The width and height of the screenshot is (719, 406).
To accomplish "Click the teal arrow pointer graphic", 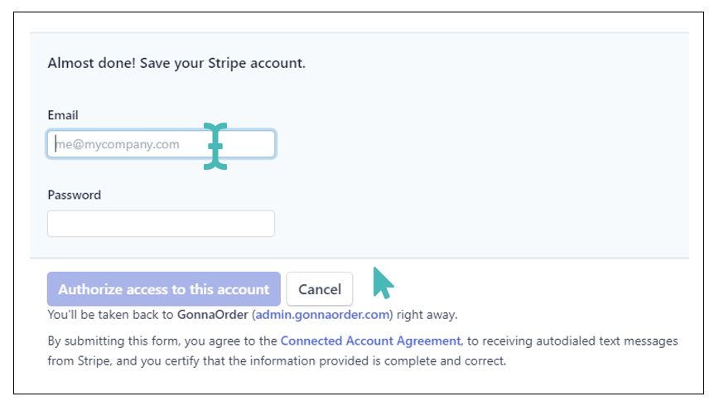I will [384, 283].
